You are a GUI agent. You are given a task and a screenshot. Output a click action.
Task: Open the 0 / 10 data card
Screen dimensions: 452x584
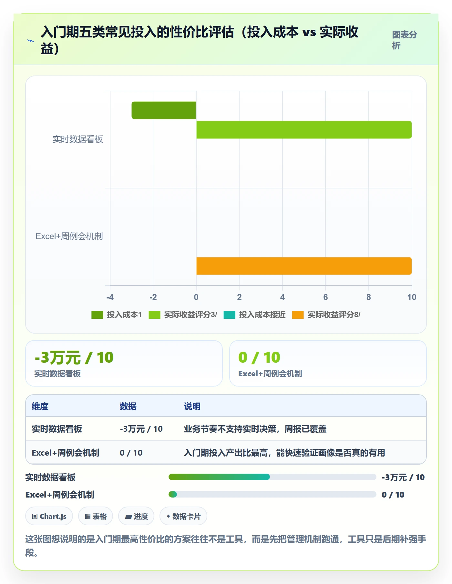328,363
